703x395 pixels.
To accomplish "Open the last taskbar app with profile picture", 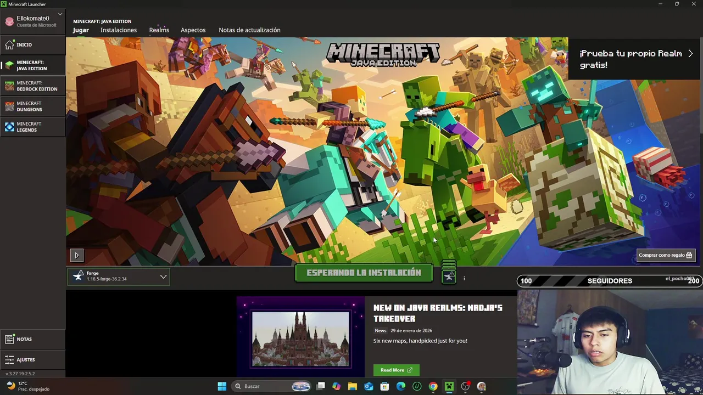I will (x=482, y=386).
